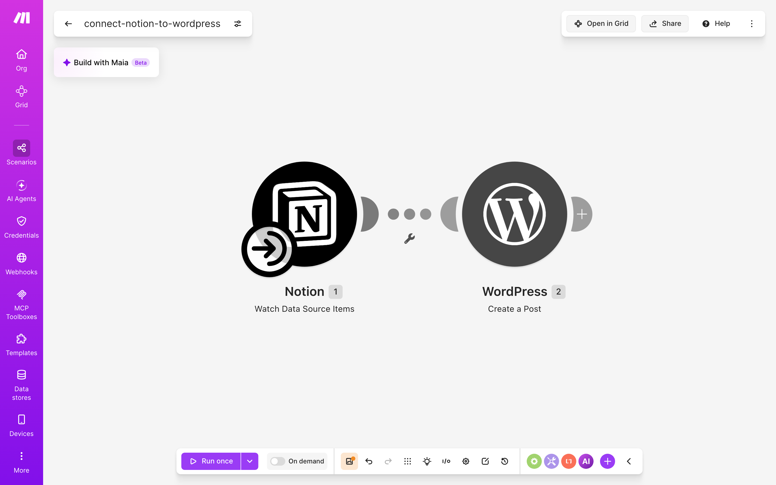Click the green Flow control gear icon

[534, 461]
